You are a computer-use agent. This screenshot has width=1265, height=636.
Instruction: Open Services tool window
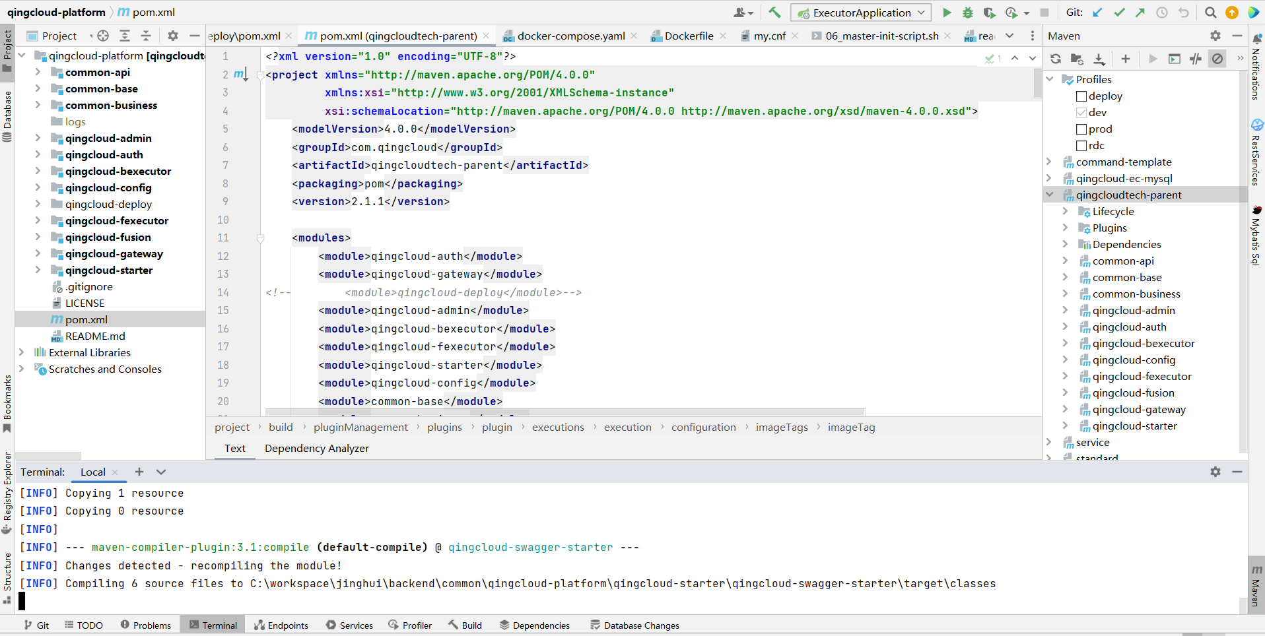349,625
